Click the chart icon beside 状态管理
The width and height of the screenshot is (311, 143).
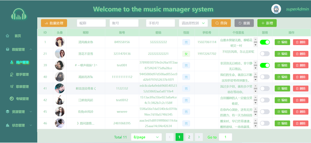pos(7,126)
